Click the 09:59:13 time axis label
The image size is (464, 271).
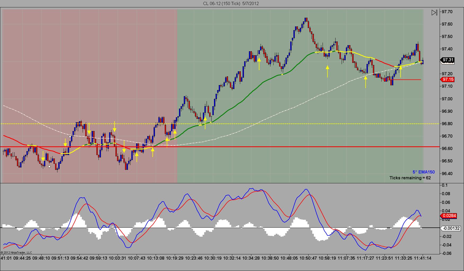click(x=99, y=258)
